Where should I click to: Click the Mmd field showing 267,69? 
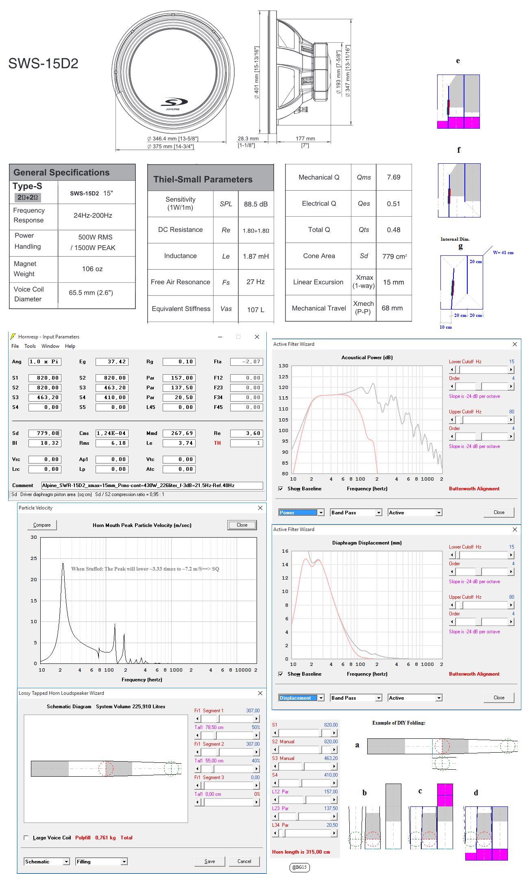[x=179, y=433]
